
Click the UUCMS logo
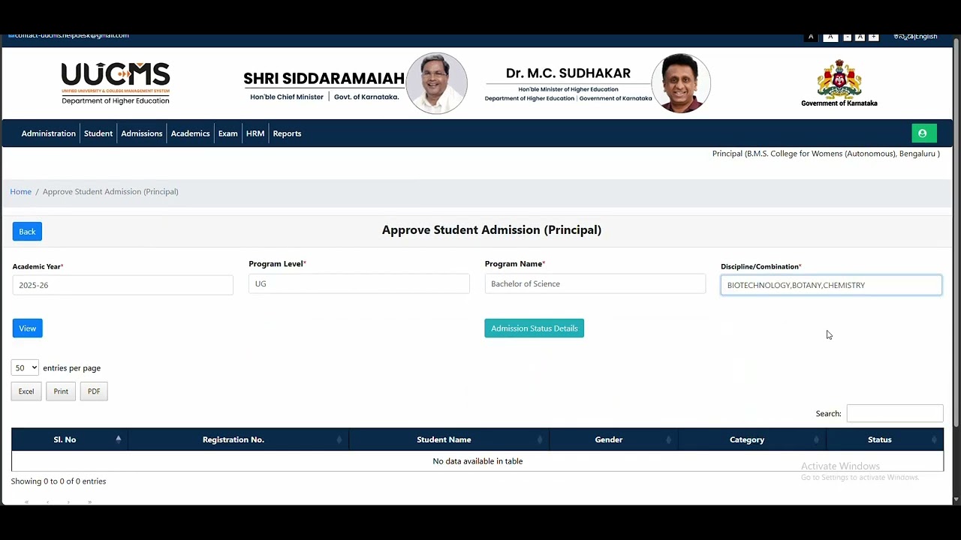tap(116, 83)
